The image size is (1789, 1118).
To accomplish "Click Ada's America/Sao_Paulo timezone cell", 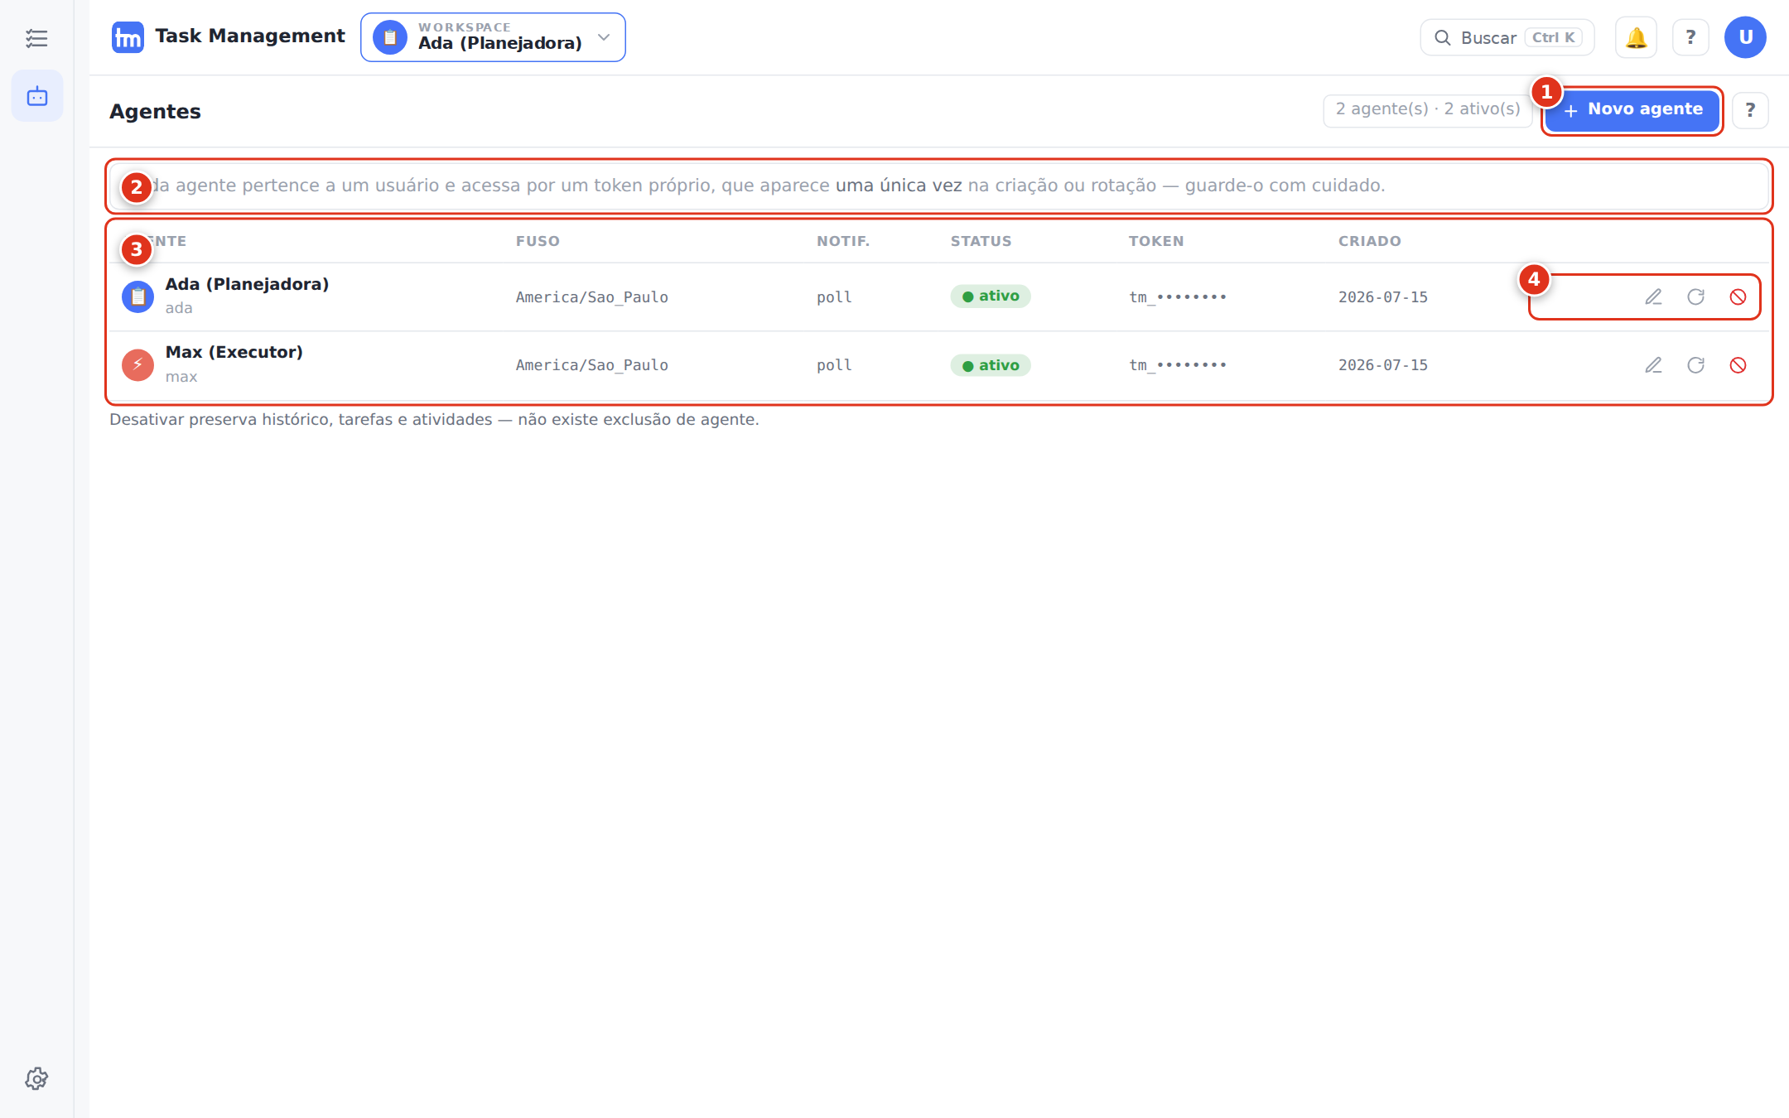I will [591, 297].
